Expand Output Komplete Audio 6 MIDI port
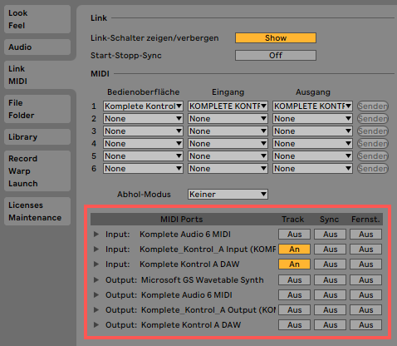The width and height of the screenshot is (397, 346). (x=96, y=295)
